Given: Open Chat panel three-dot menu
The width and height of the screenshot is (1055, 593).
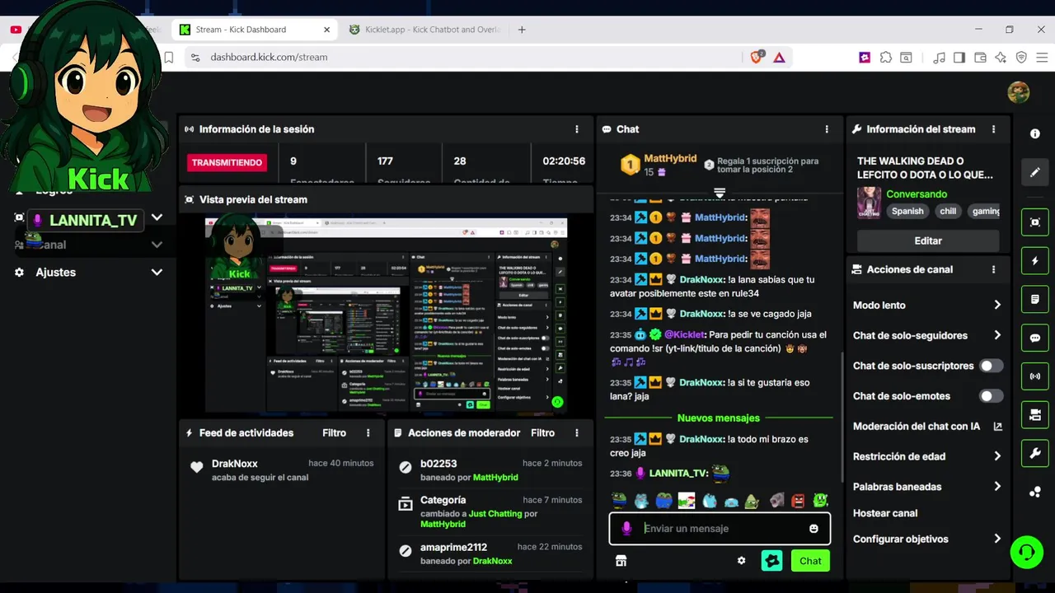Looking at the screenshot, I should 827,129.
